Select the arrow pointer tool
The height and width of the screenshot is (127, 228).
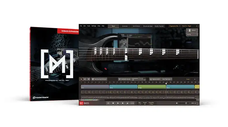pyautogui.click(x=81, y=79)
